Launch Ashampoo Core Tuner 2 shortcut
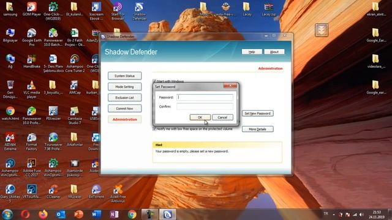The image size is (392, 220). [75, 64]
